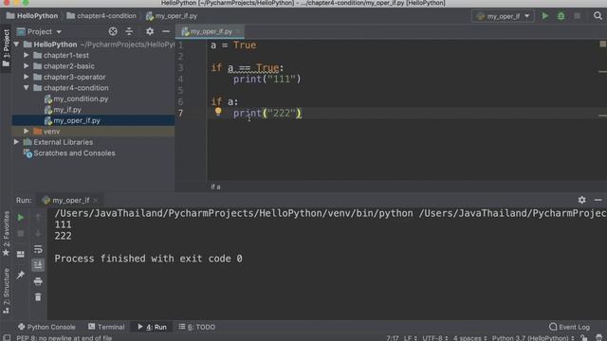607x341 pixels.
Task: Expand External Libraries node
Action: 16,142
